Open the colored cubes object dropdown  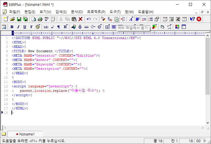[154, 27]
